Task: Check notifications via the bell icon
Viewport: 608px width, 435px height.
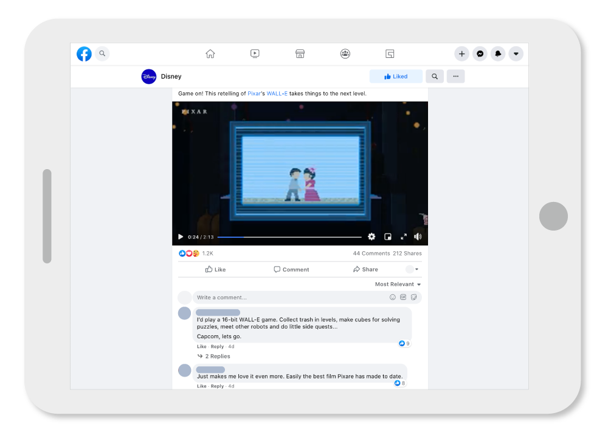Action: tap(498, 54)
